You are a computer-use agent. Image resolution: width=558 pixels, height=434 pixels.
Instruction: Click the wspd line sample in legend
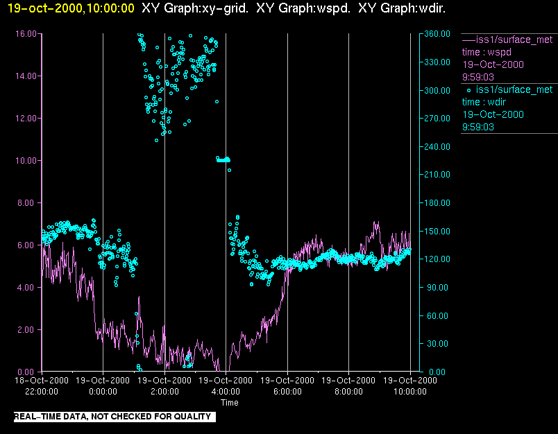click(468, 40)
